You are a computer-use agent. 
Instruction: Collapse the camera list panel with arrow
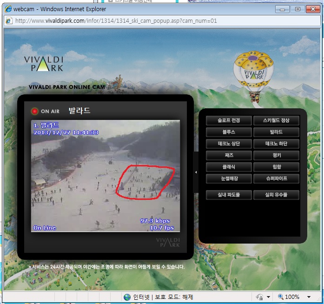pyautogui.click(x=196, y=172)
